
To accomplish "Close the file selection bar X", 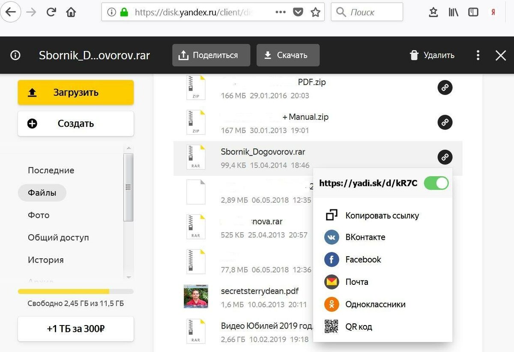I will tap(500, 55).
